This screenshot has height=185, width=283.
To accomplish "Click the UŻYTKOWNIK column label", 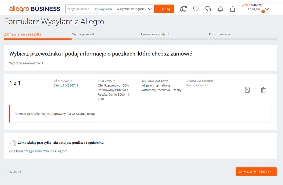I will point(63,81).
